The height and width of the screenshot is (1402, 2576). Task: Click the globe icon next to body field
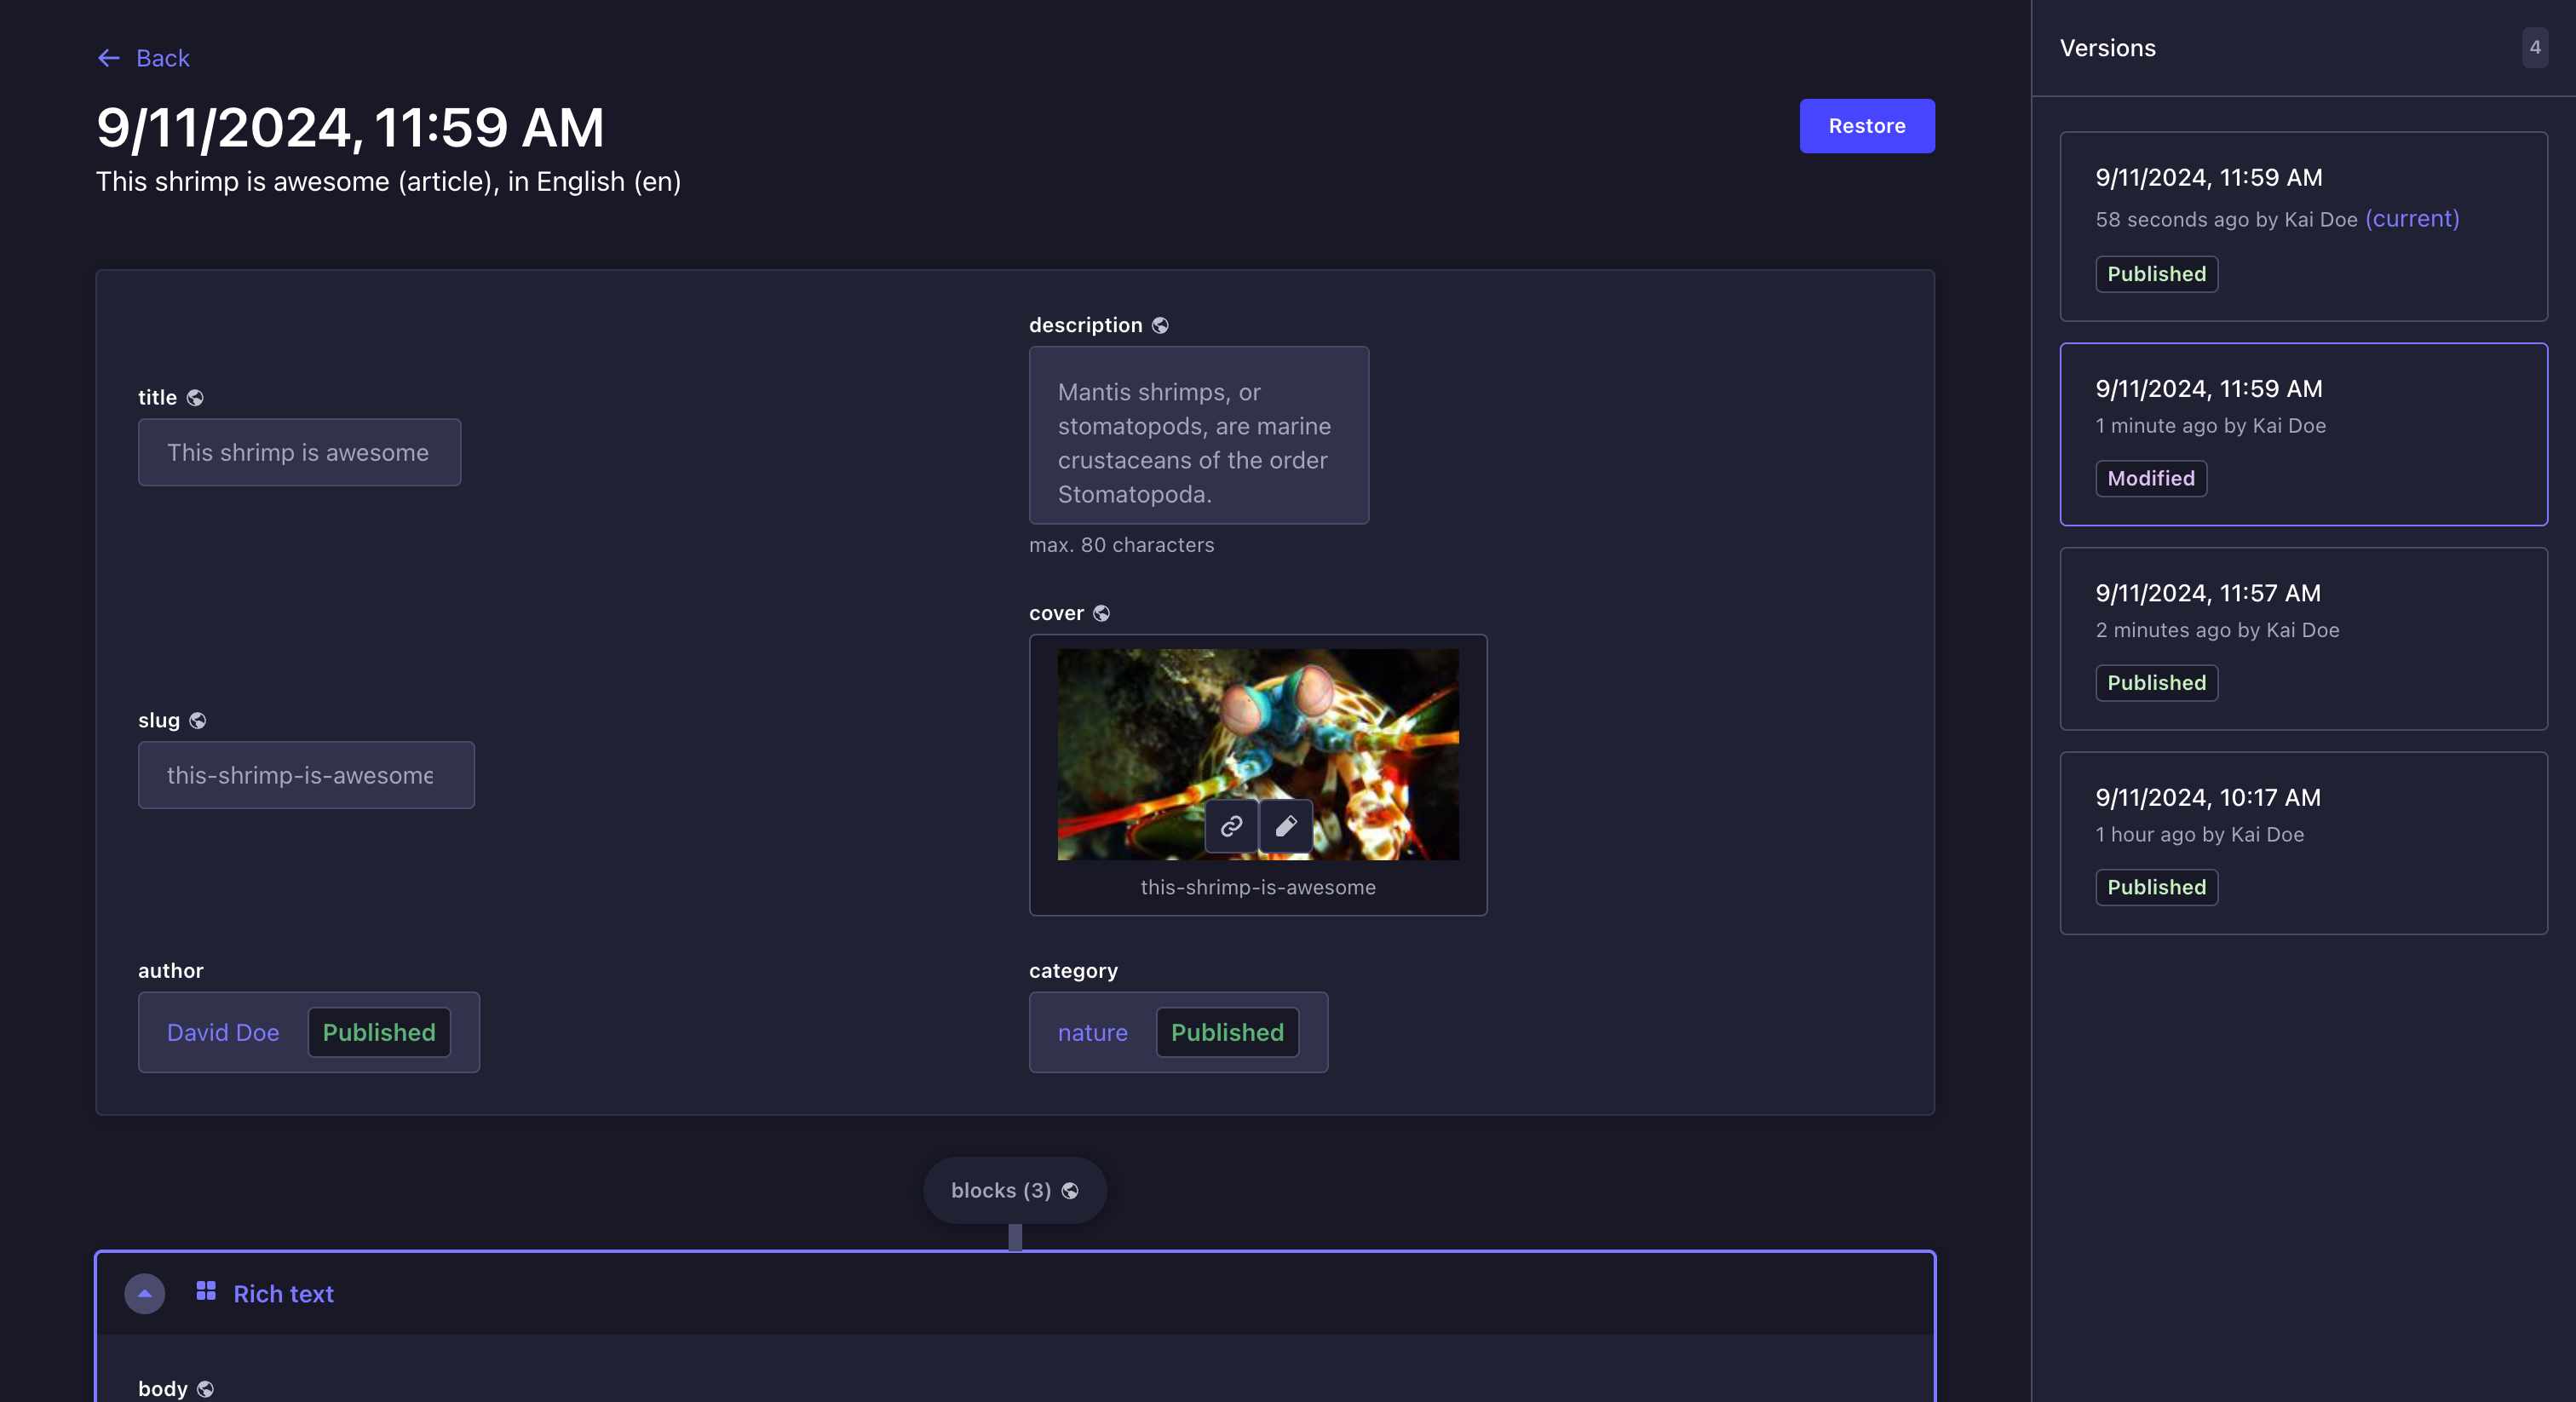click(205, 1388)
